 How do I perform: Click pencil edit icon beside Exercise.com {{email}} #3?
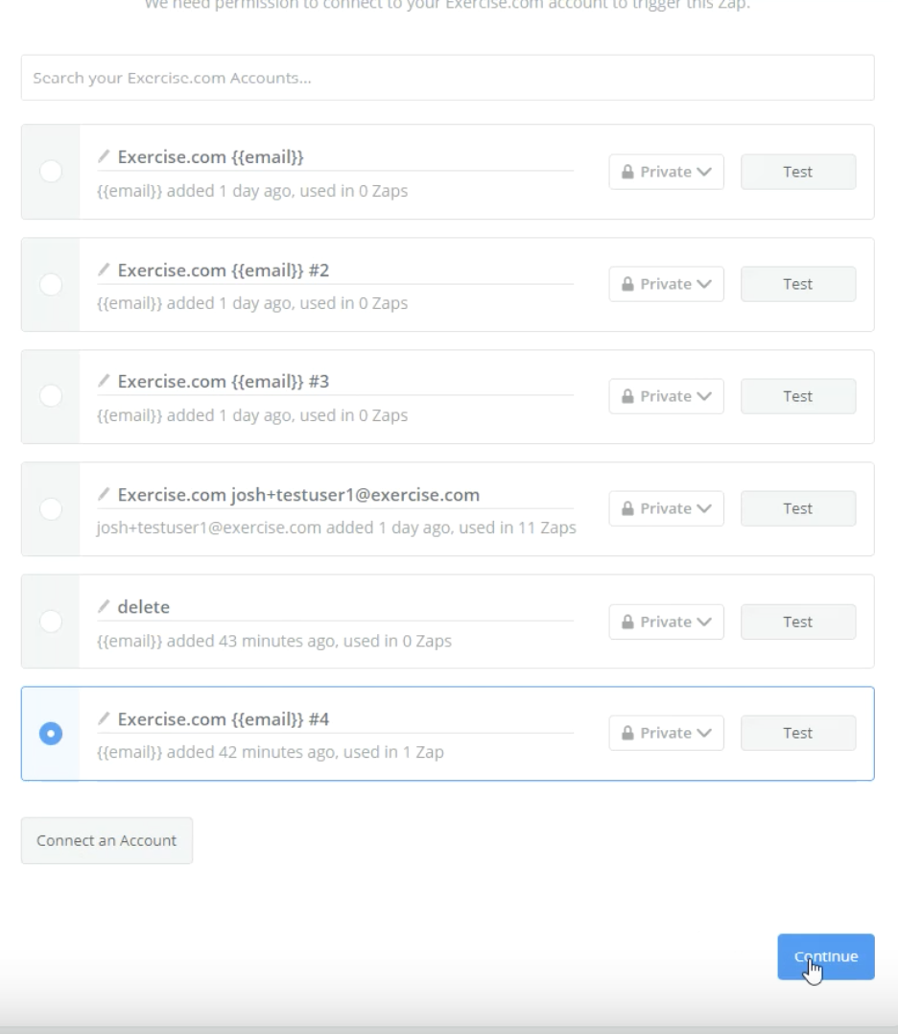pyautogui.click(x=104, y=381)
